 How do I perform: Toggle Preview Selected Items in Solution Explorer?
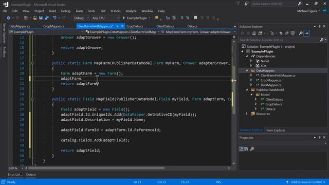pos(307,33)
